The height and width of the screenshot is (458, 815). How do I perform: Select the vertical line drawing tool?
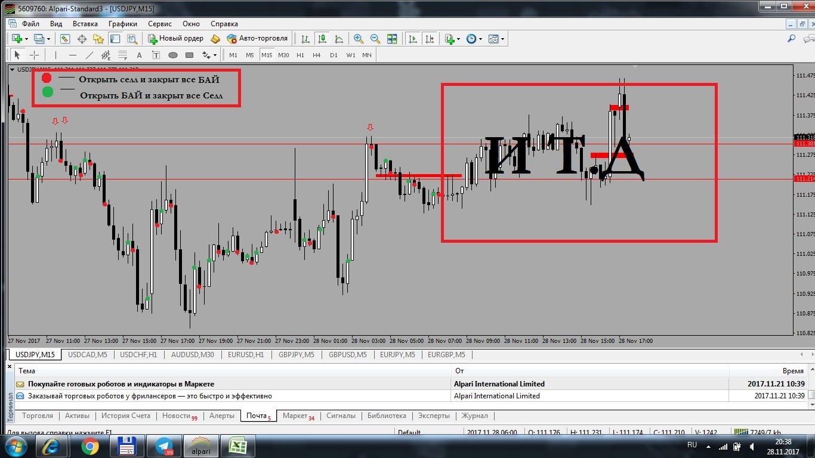pyautogui.click(x=55, y=55)
